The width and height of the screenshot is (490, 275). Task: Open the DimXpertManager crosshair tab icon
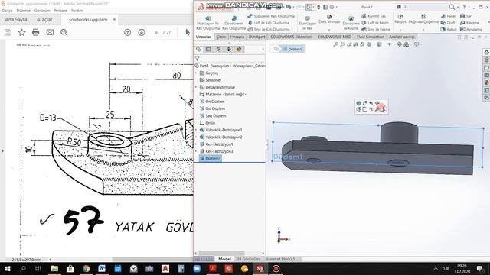coord(229,49)
